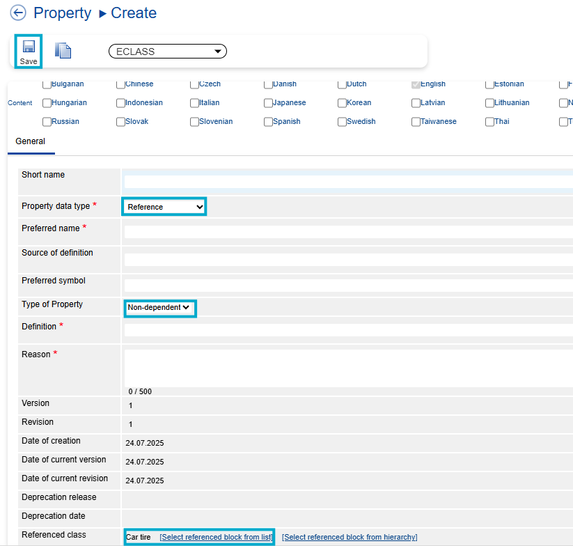The image size is (573, 546).
Task: Focus the Preferred name text field
Action: pyautogui.click(x=348, y=232)
